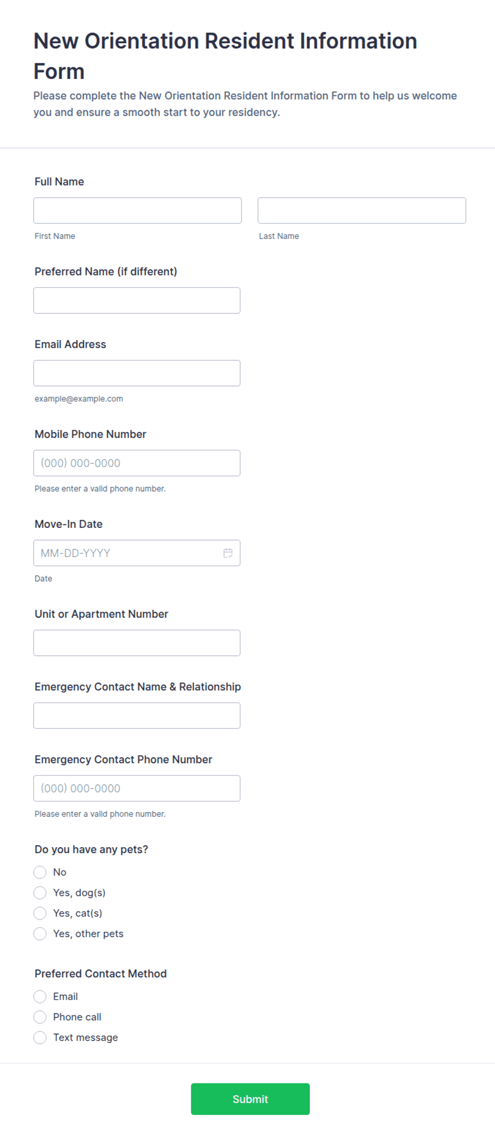495x1141 pixels.
Task: Focus the Unit or Apartment Number field
Action: pos(137,643)
